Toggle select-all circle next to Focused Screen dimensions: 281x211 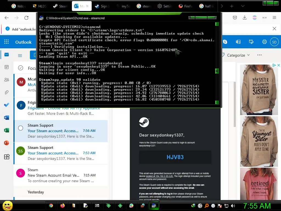[21, 68]
